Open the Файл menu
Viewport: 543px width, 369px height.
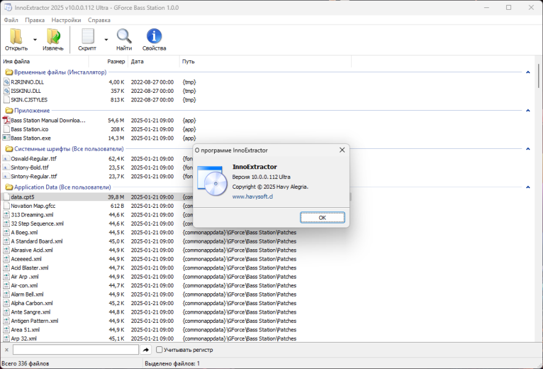pyautogui.click(x=11, y=20)
